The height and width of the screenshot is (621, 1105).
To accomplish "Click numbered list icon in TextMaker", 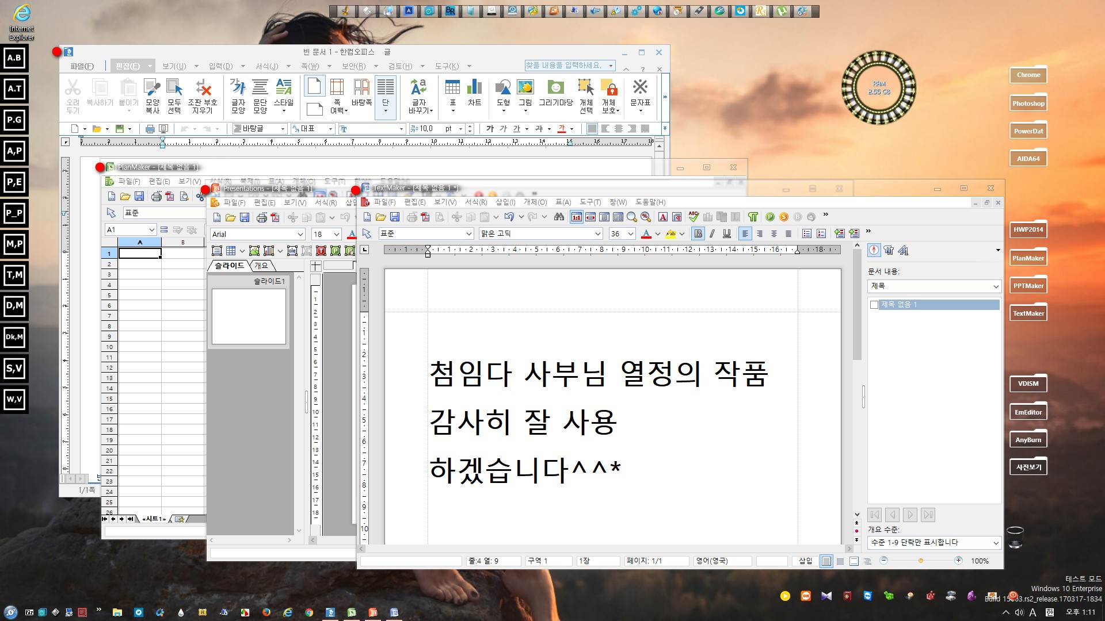I will tap(821, 233).
